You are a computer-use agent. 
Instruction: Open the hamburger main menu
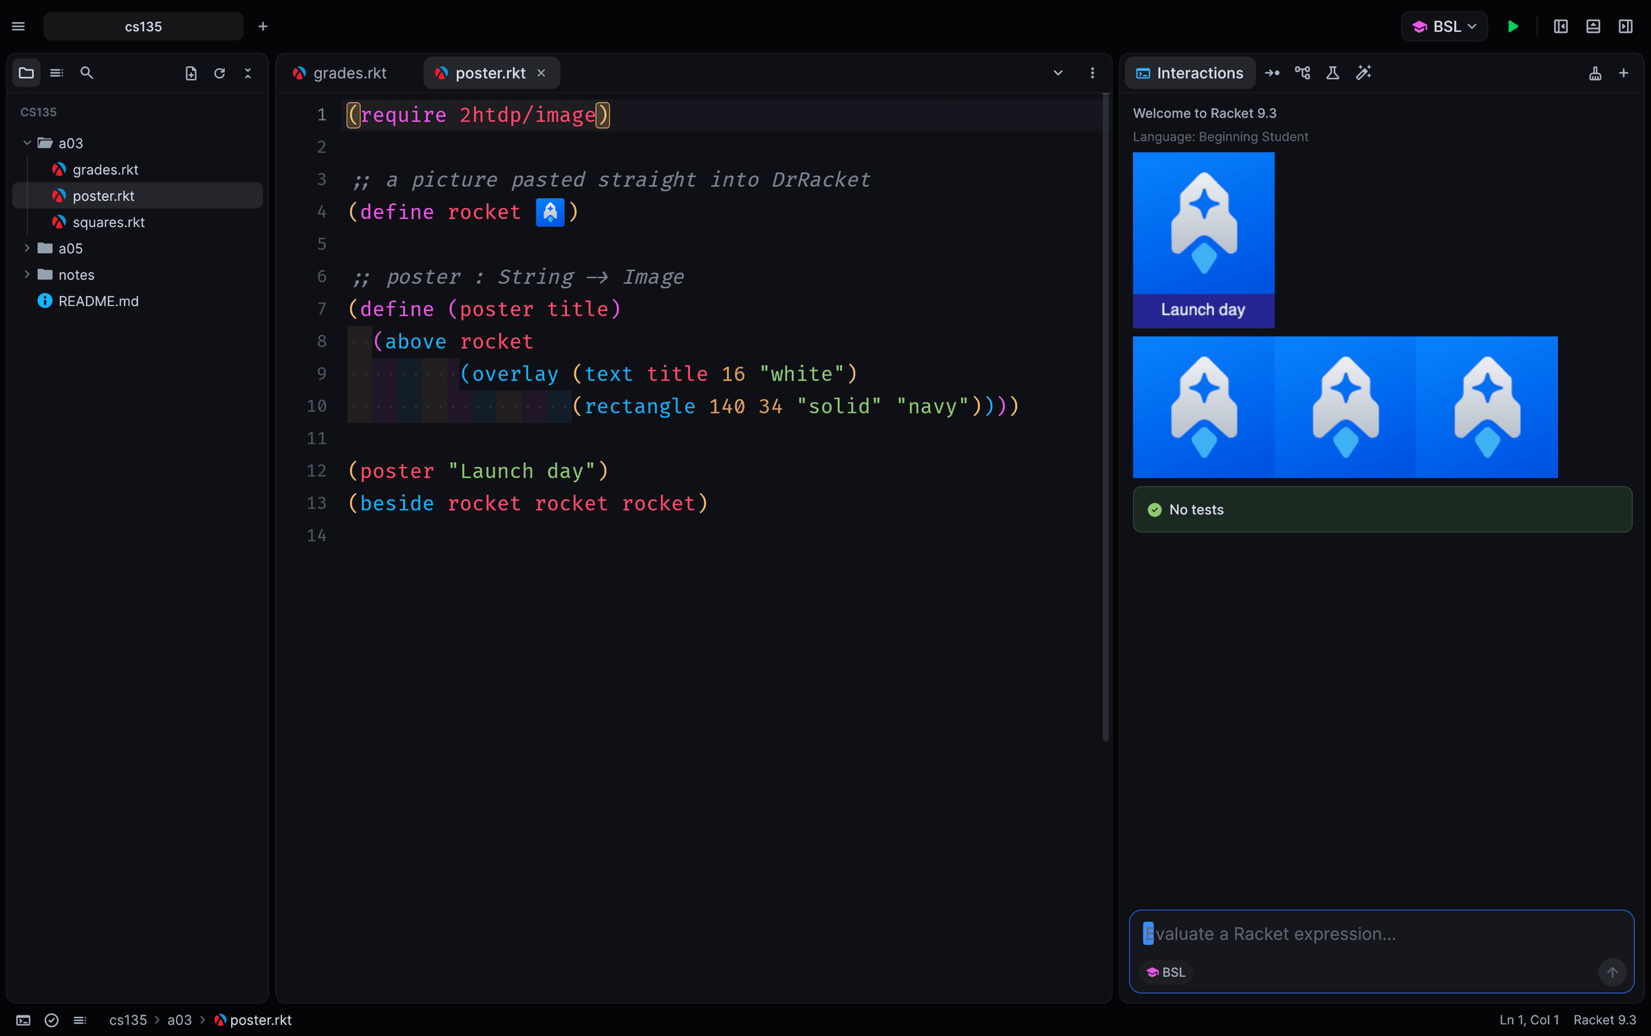coord(19,26)
